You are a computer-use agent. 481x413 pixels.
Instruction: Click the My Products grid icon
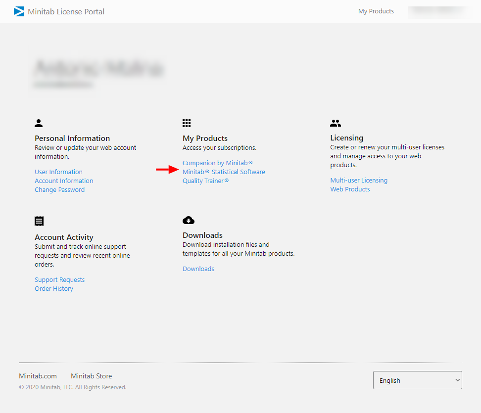(x=187, y=123)
